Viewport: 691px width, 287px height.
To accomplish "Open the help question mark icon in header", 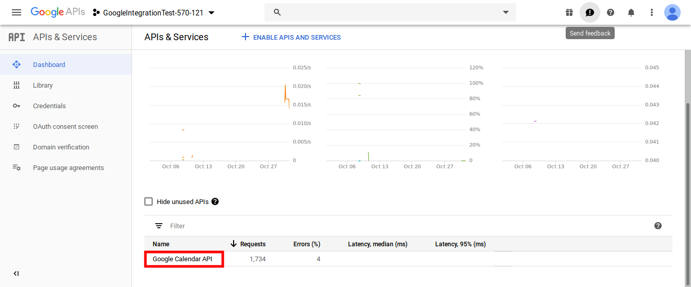I will 611,12.
